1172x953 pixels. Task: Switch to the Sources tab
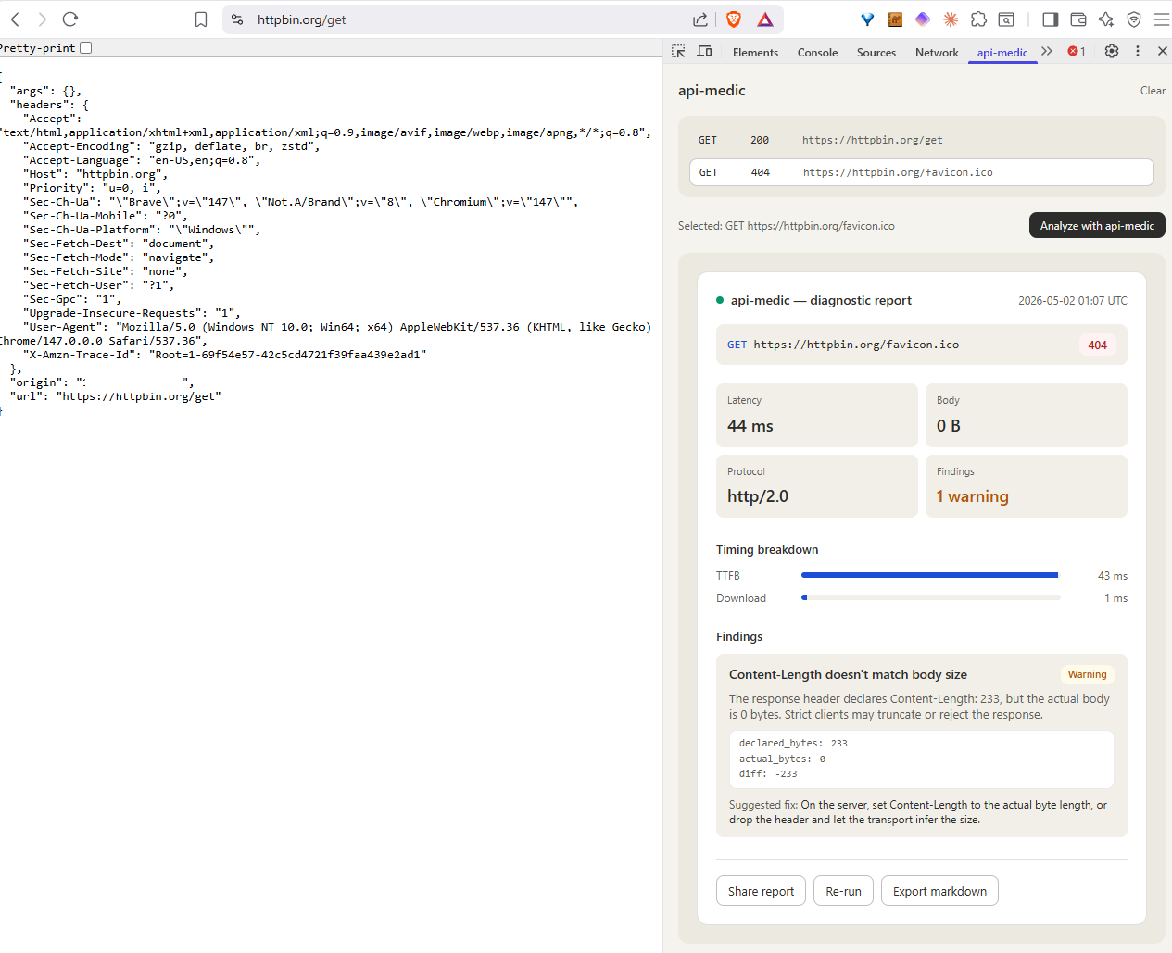(876, 53)
